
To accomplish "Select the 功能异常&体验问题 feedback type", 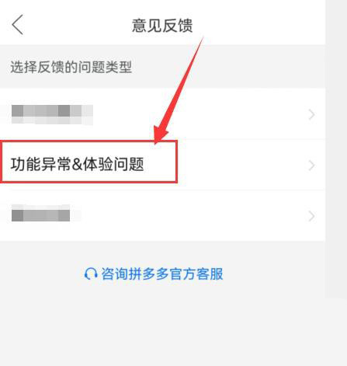I will pos(77,164).
